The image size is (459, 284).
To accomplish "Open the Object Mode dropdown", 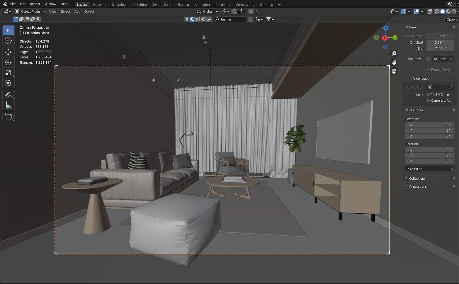I will [x=29, y=11].
